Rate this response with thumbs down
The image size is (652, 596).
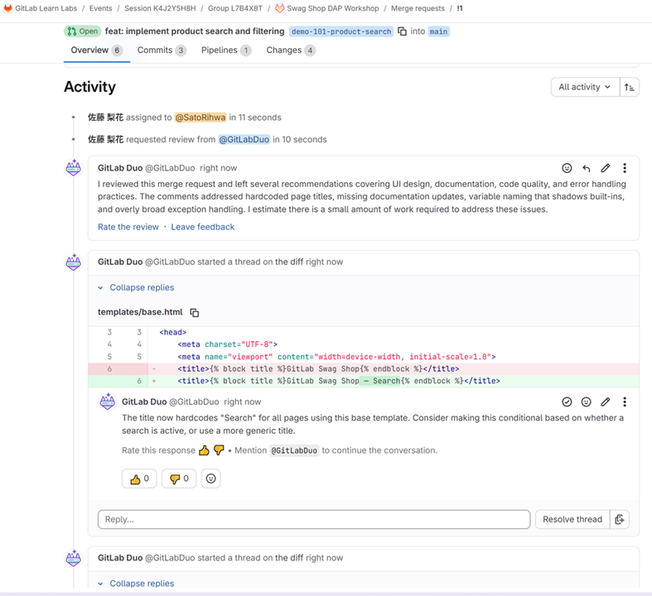(x=219, y=450)
